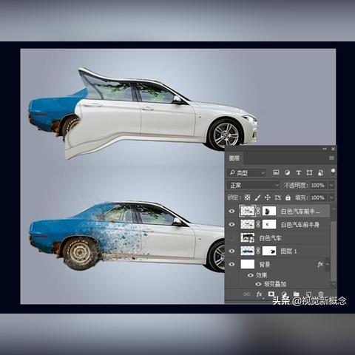Lock transparent pixels checkerboard icon
The image size is (355, 355).
pyautogui.click(x=247, y=197)
